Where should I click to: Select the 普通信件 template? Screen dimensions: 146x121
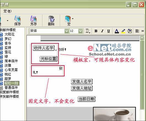pos(11,88)
